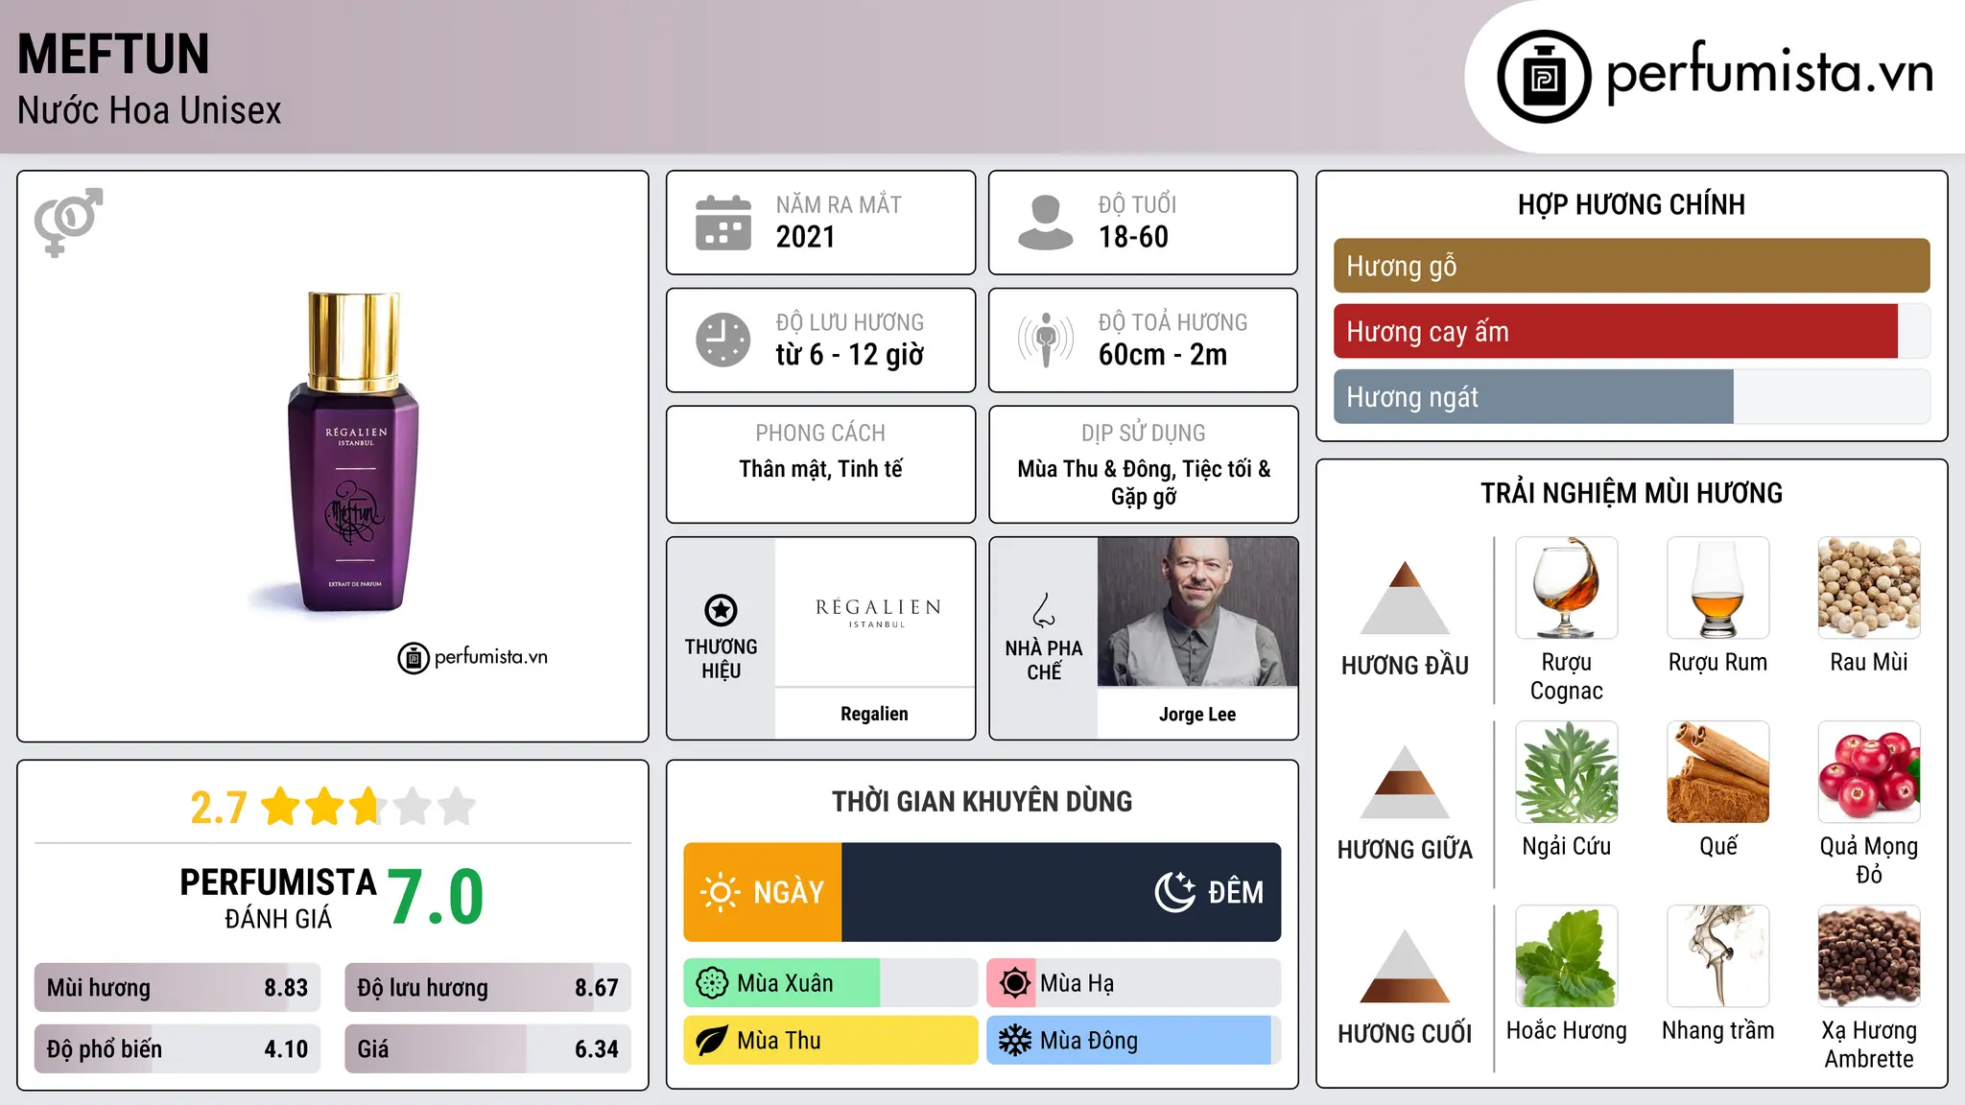1965x1105 pixels.
Task: Click the perfumista.vn perfume bottle logo icon
Action: coord(1544,77)
